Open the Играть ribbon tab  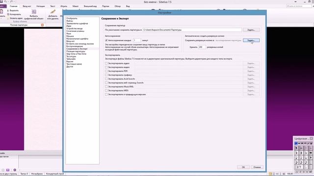tap(64, 6)
